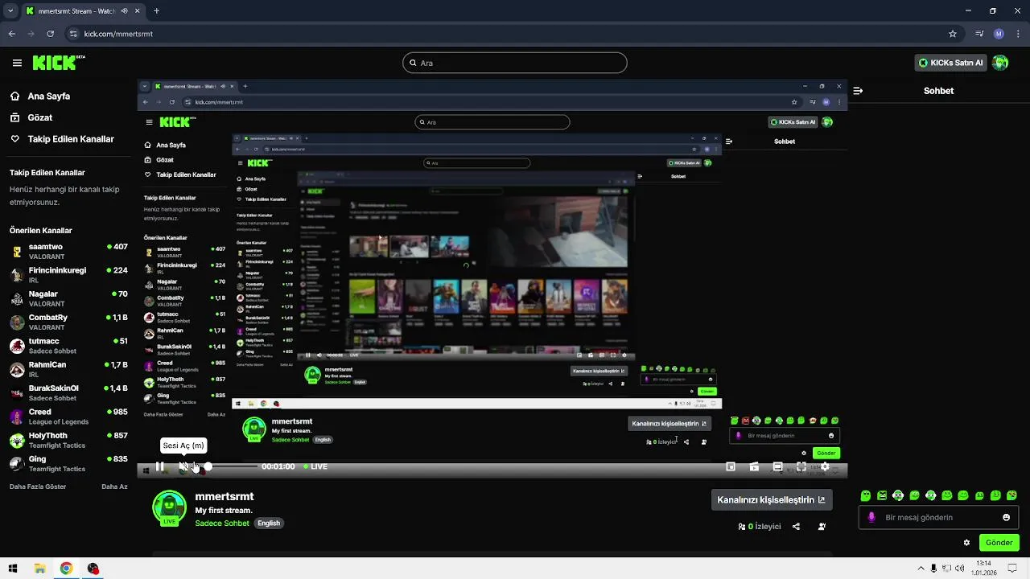The image size is (1030, 579).
Task: Reload the kick.com page
Action: (51, 34)
